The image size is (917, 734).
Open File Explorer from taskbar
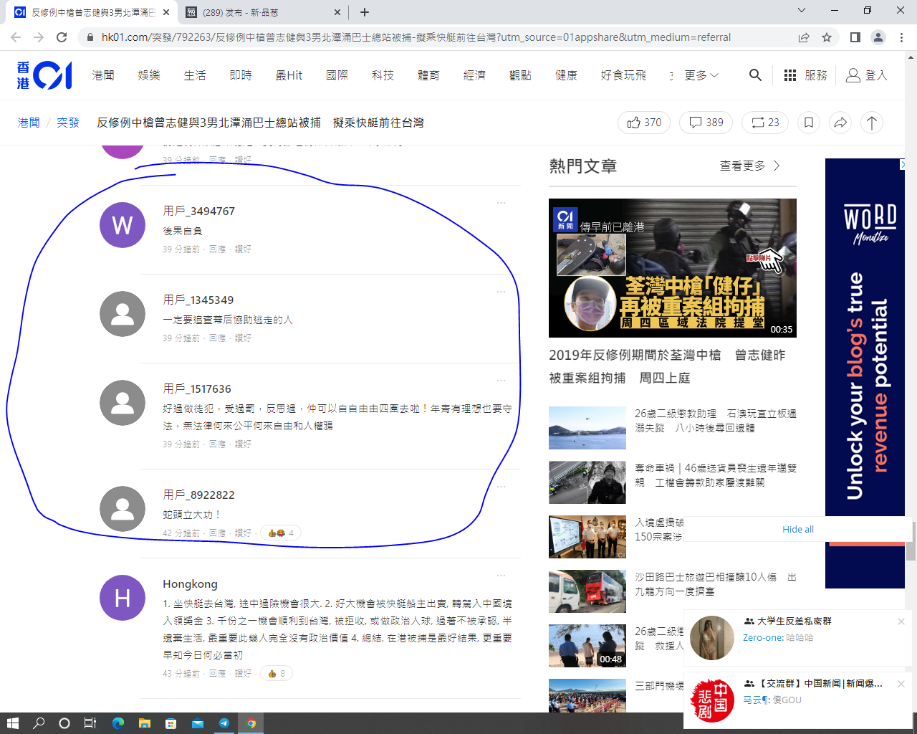coord(144,723)
